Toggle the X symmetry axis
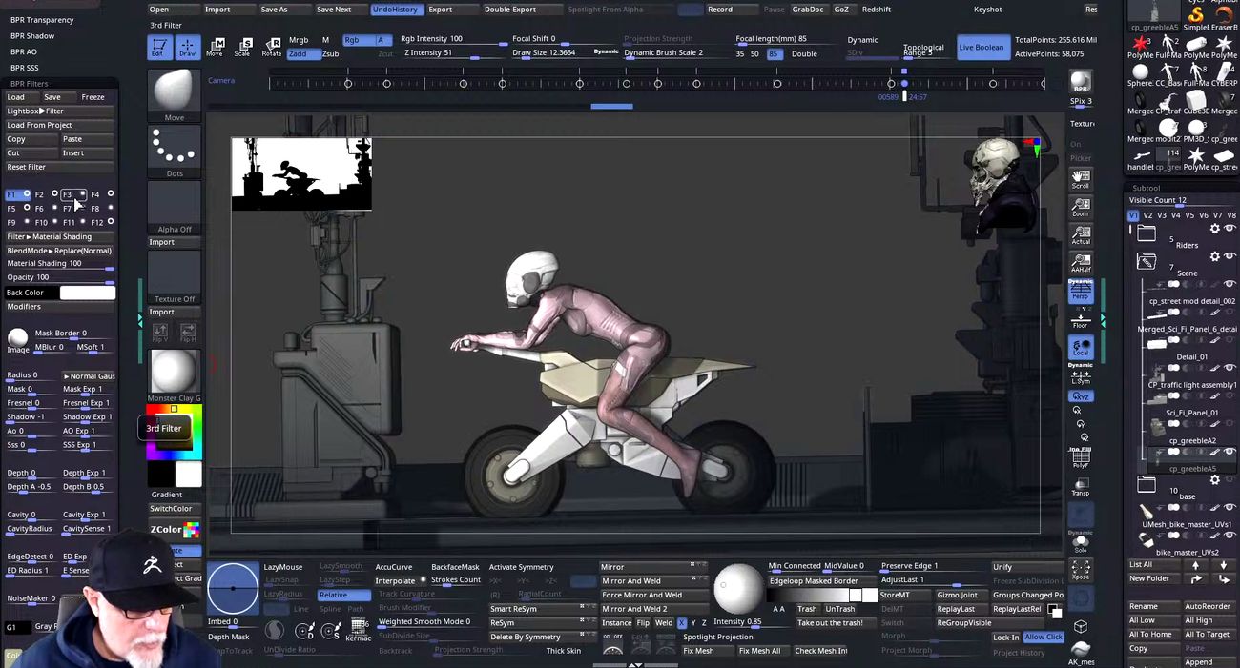Image resolution: width=1240 pixels, height=668 pixels. pyautogui.click(x=681, y=623)
